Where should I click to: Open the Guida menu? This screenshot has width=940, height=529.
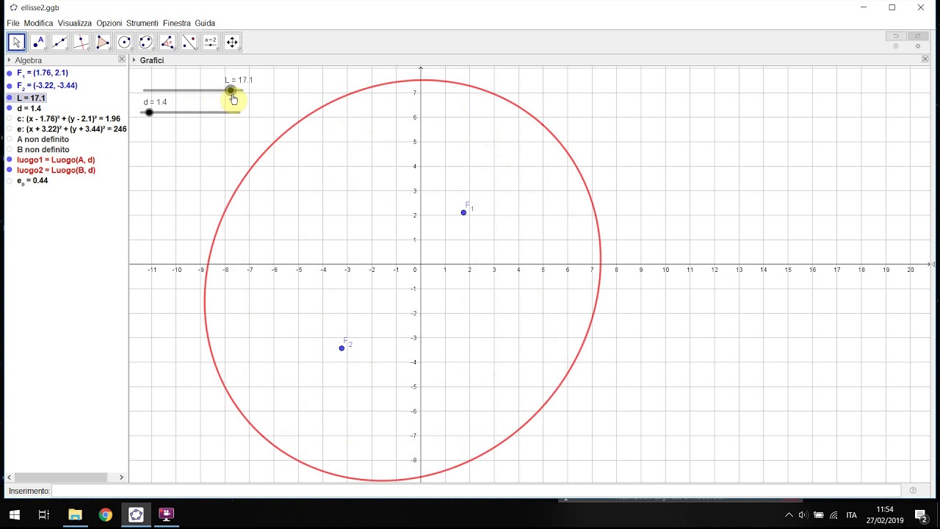click(x=205, y=24)
